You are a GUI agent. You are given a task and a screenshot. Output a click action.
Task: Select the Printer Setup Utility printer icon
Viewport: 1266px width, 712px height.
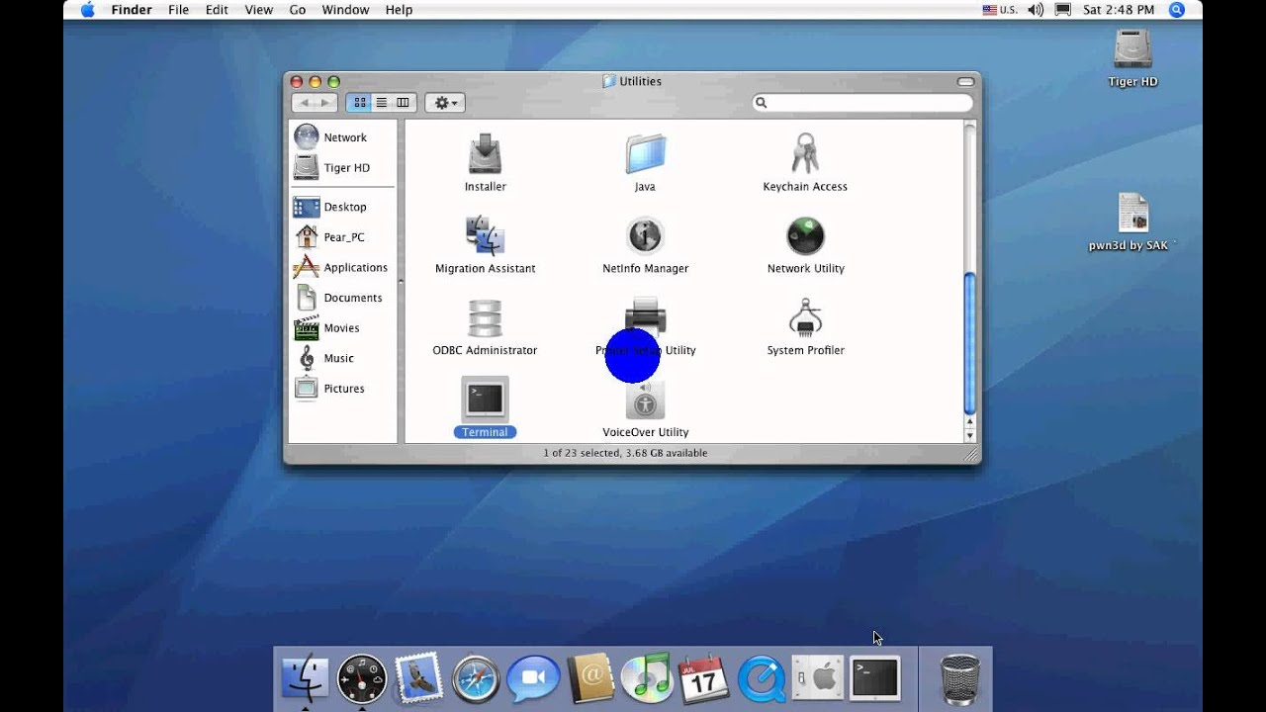tap(645, 315)
